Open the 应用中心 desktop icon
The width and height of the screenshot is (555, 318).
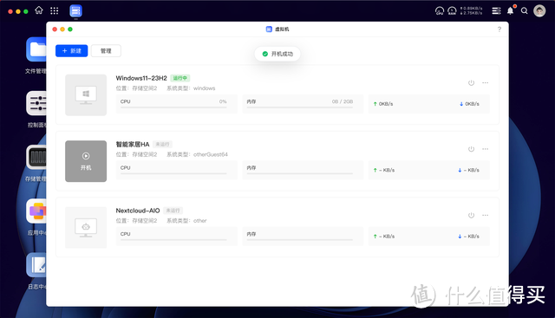pos(36,211)
